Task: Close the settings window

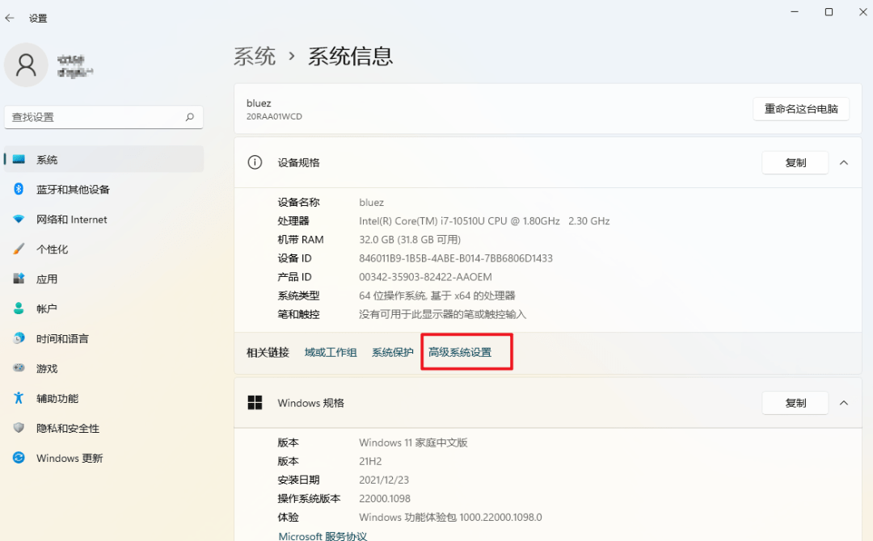Action: pos(862,11)
